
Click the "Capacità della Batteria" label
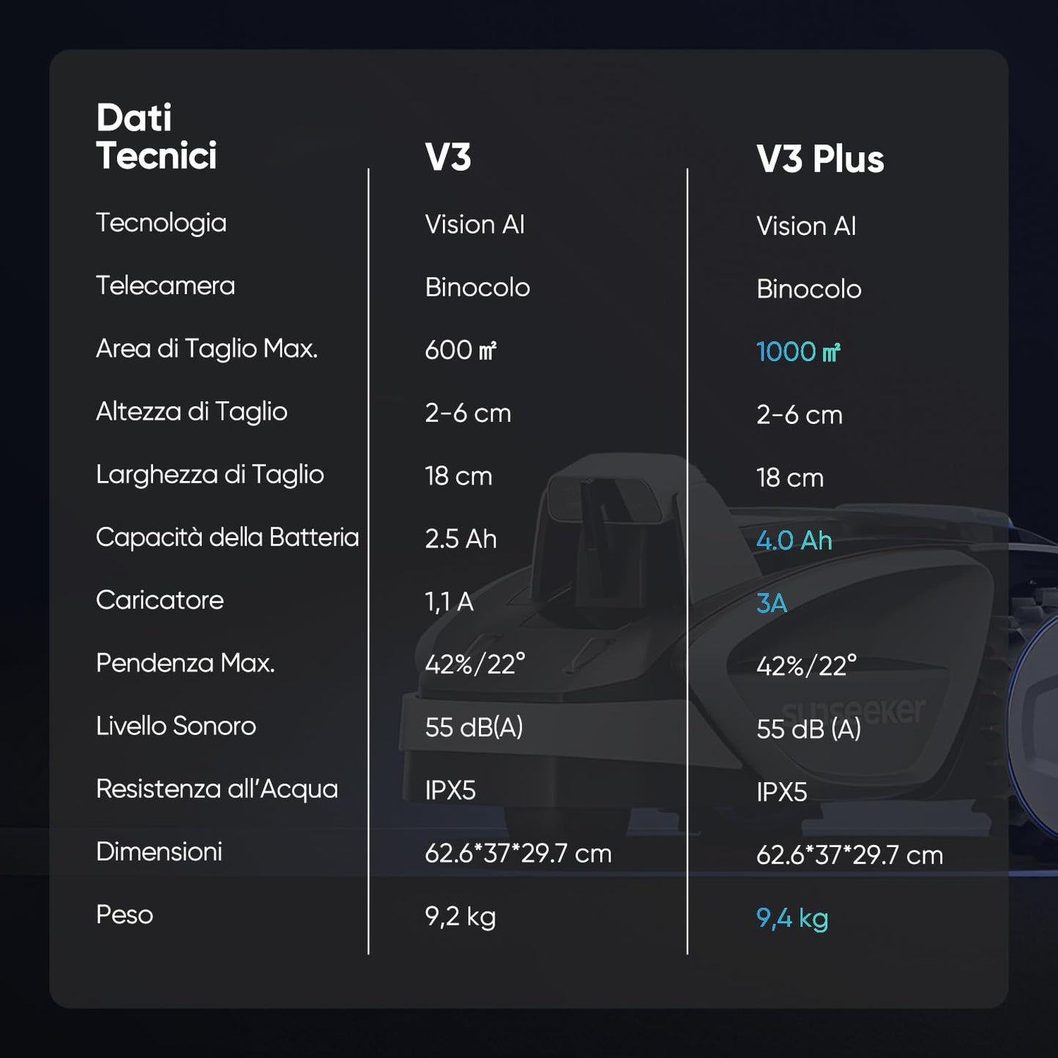227,537
